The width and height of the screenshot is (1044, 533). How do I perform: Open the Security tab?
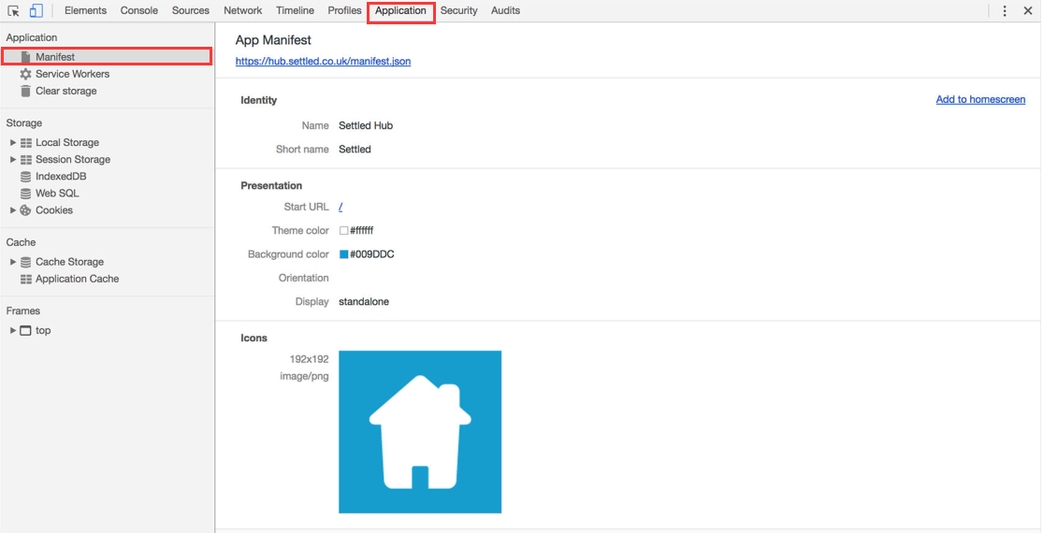tap(458, 10)
